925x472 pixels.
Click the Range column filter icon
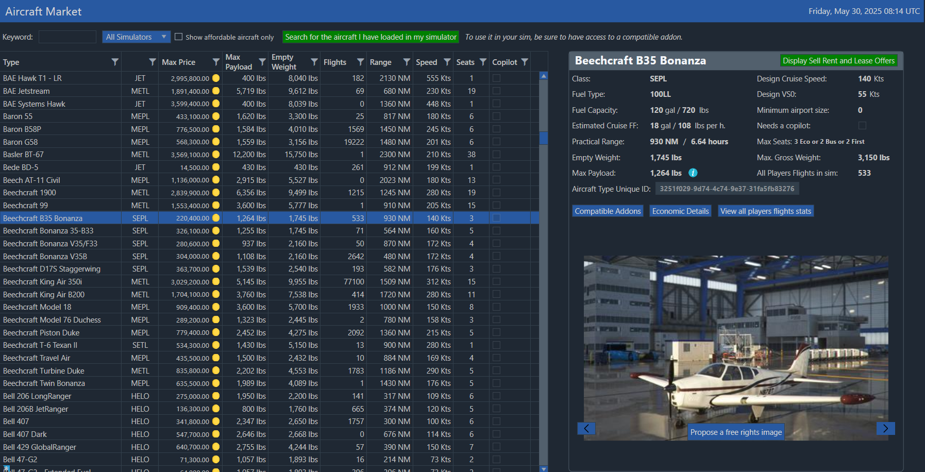point(407,62)
